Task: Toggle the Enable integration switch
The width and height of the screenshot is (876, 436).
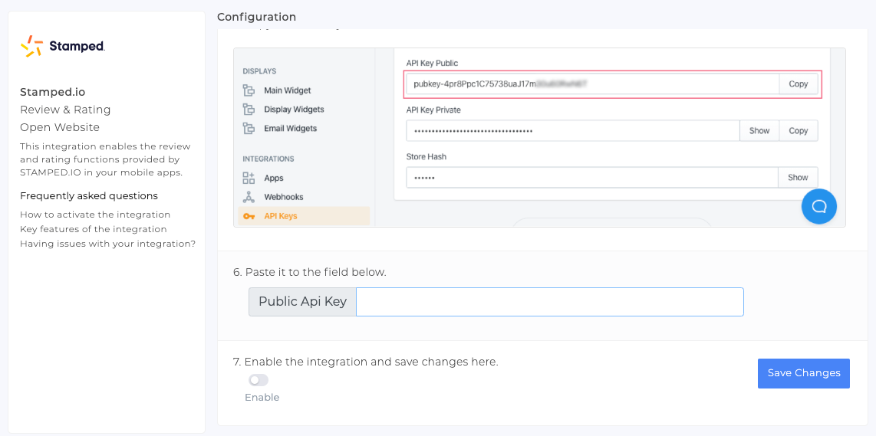Action: pos(259,380)
